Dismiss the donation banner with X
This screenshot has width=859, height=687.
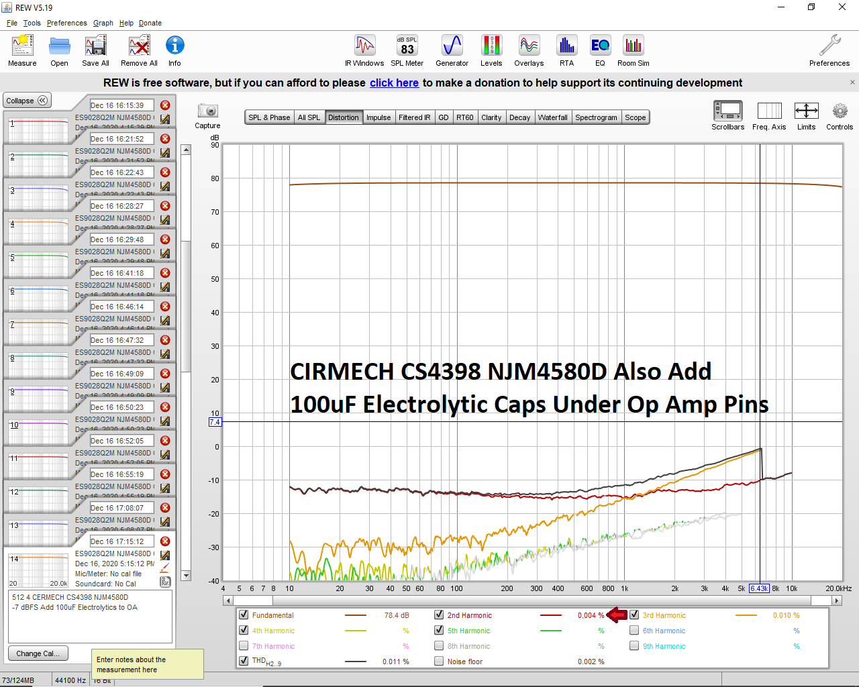pos(852,83)
